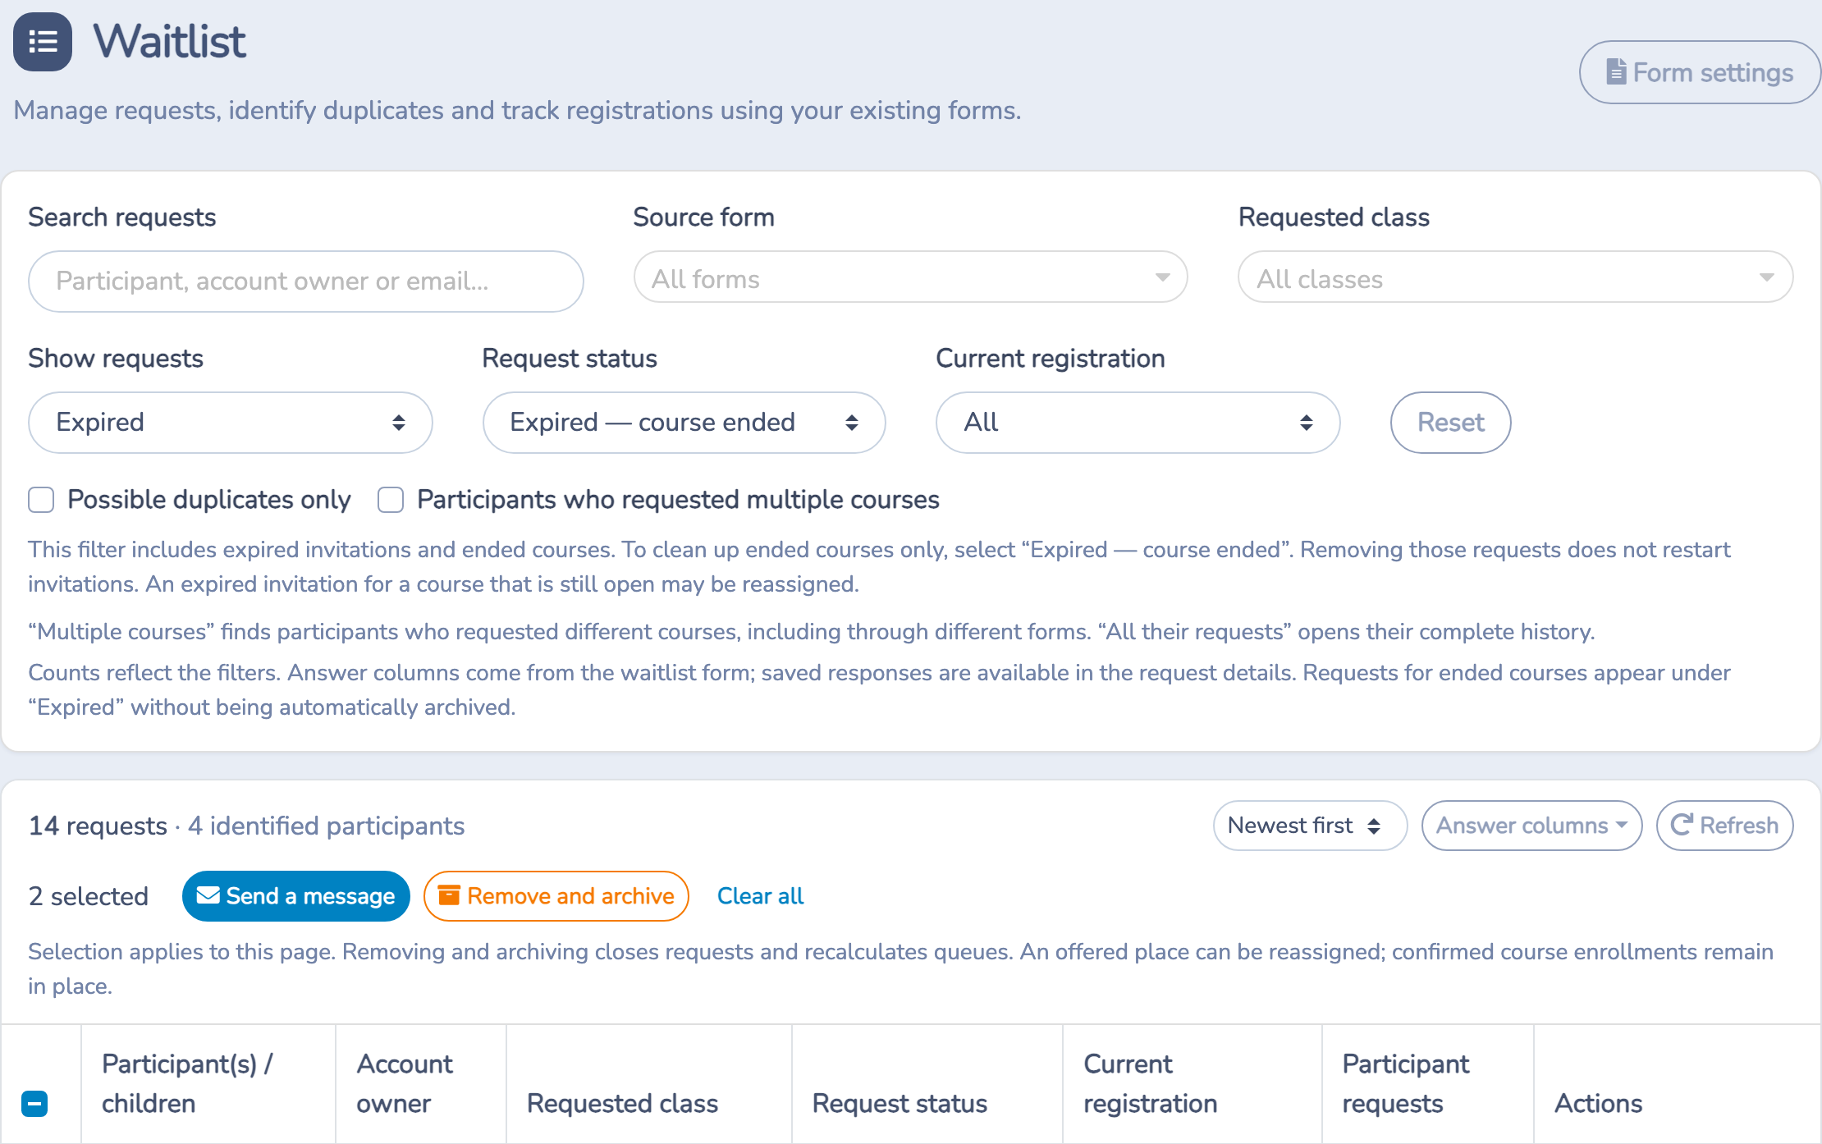The width and height of the screenshot is (1822, 1144).
Task: Open the Request status dropdown
Action: click(x=684, y=422)
